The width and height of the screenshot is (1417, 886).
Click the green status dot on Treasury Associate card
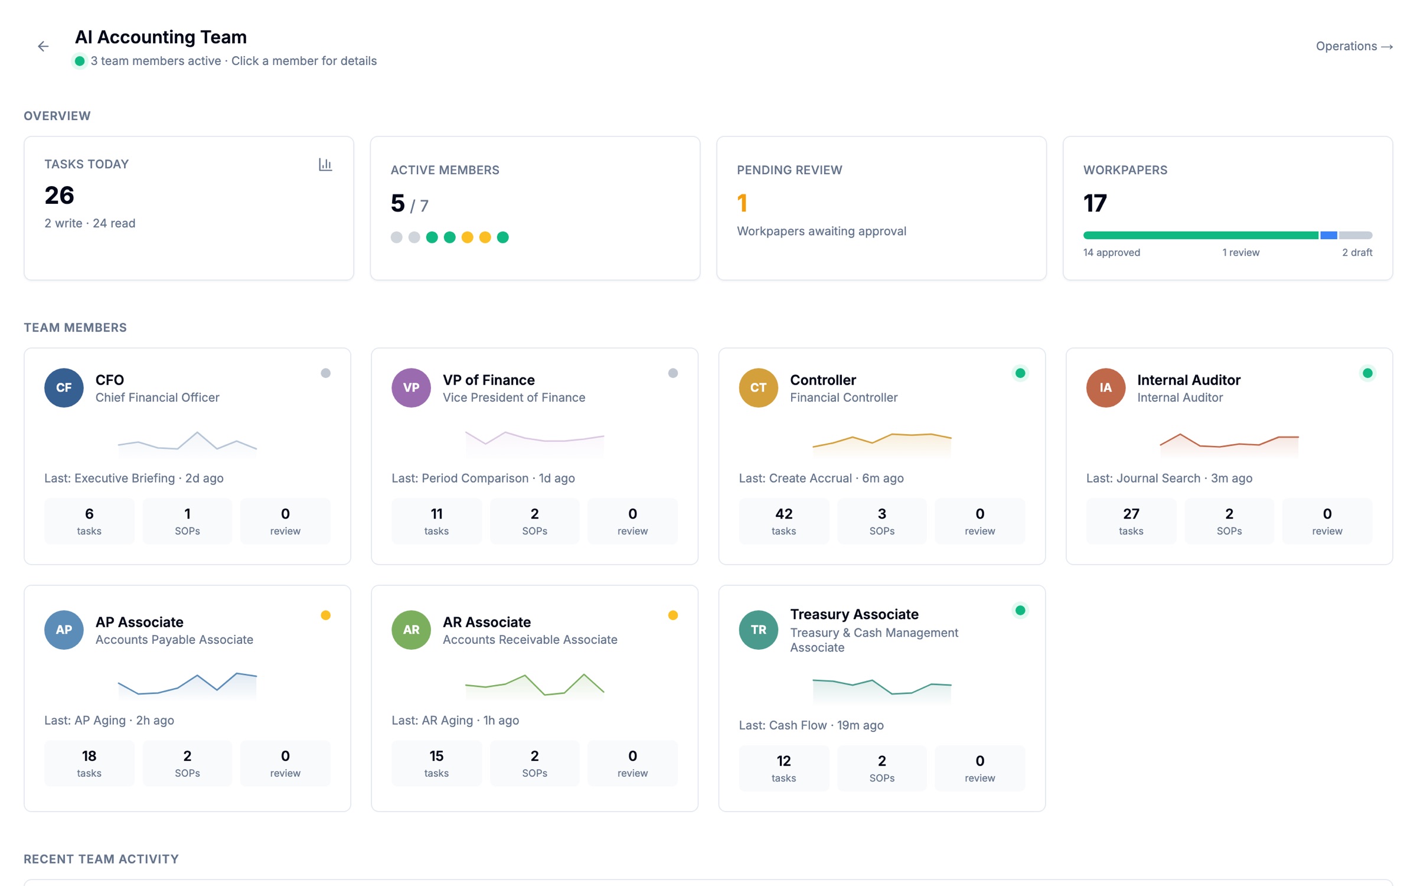point(1020,610)
